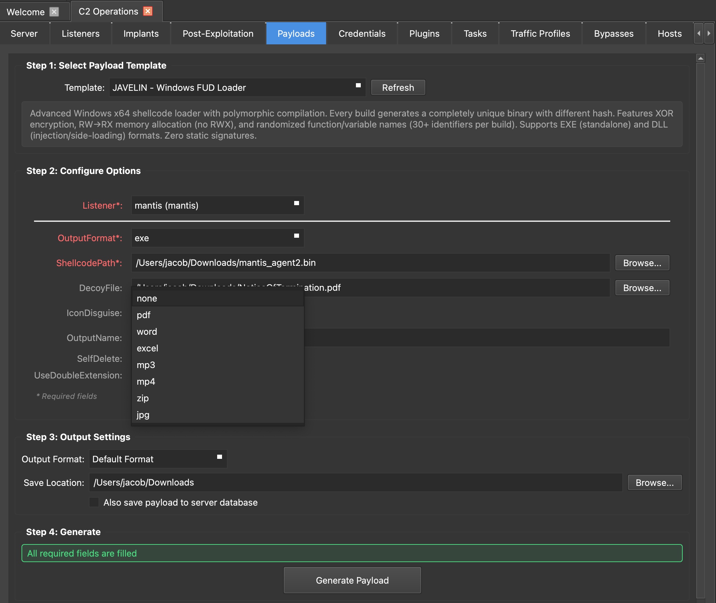
Task: Click the right arrow to scroll tab strip
Action: click(709, 33)
